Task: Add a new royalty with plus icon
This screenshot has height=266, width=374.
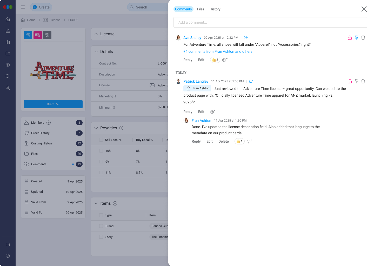Action: point(121,128)
